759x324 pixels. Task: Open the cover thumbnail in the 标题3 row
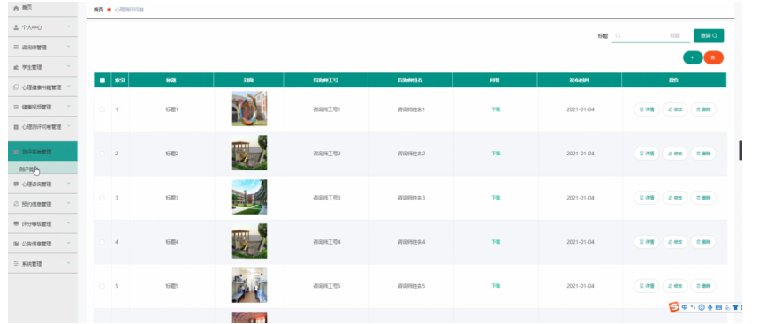(x=249, y=197)
